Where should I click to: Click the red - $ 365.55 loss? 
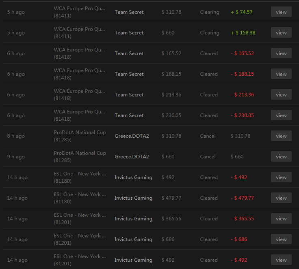pyautogui.click(x=243, y=219)
